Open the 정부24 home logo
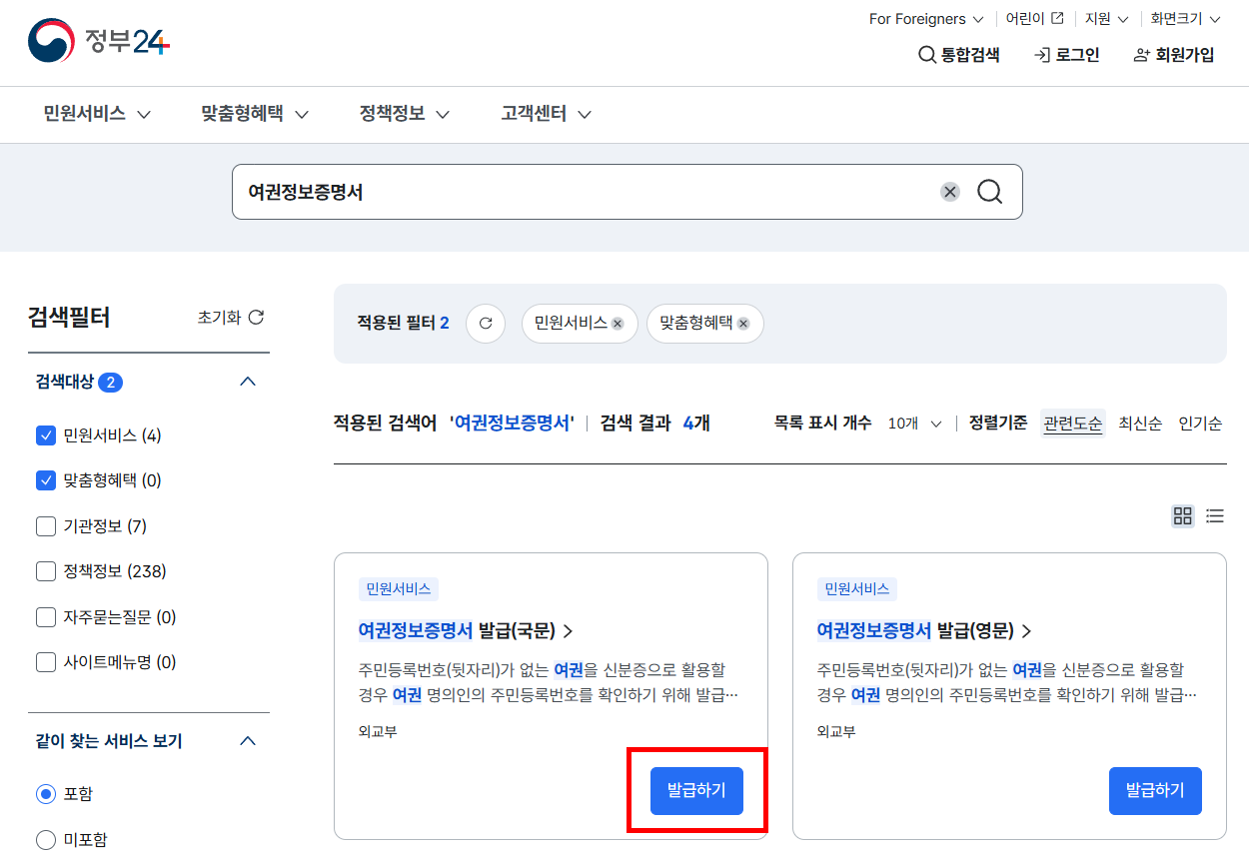This screenshot has height=858, width=1249. tap(99, 40)
